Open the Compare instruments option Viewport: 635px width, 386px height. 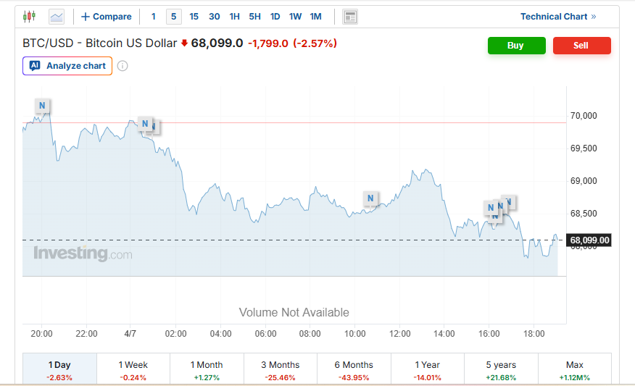107,17
